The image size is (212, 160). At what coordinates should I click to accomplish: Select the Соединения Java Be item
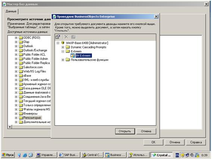click(37, 97)
